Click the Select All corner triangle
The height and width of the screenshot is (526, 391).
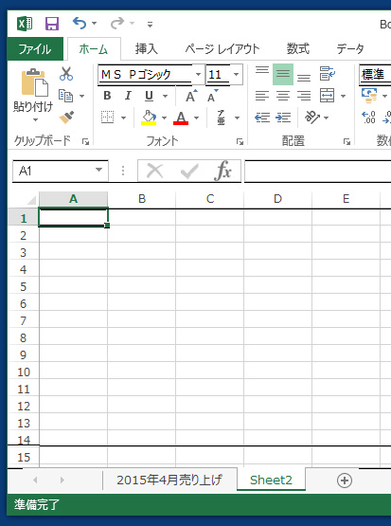[x=31, y=201]
